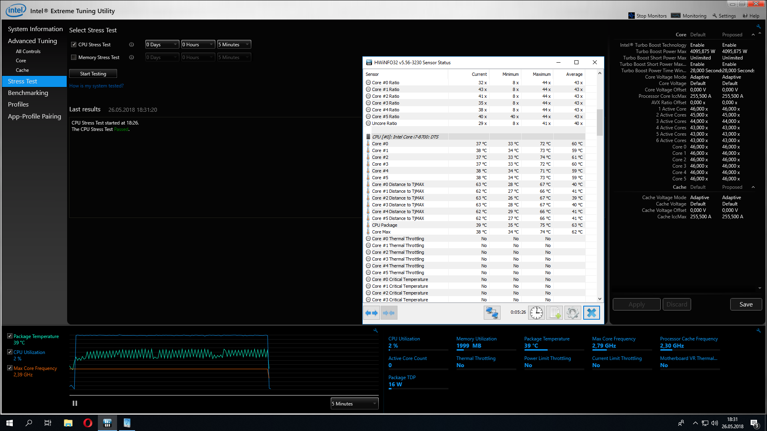This screenshot has height=431, width=767.
Task: Click HWiNFO network monitors icon
Action: 492,313
